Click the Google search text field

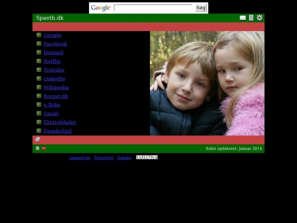[153, 8]
